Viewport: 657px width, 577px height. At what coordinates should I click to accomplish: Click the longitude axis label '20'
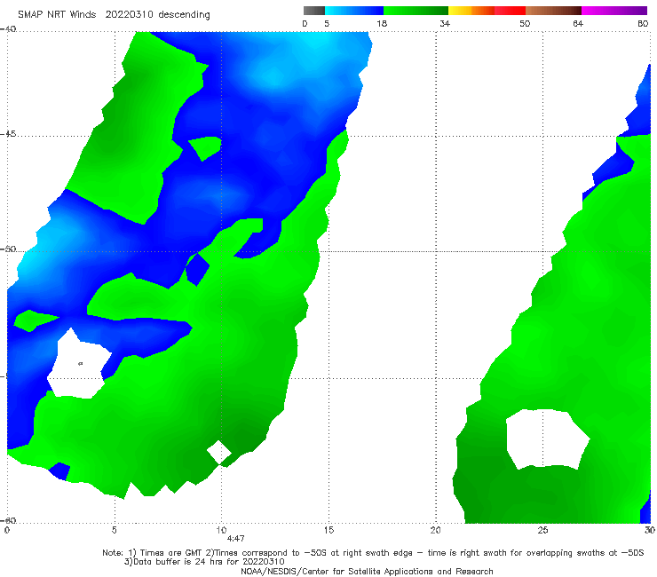pos(436,531)
